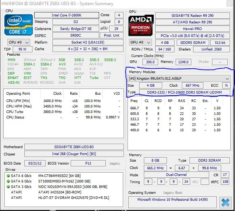Screen dimensions: 235x211
Task: Click the cache 4 x (32 + 32 + 256) field
Action: (88, 49)
